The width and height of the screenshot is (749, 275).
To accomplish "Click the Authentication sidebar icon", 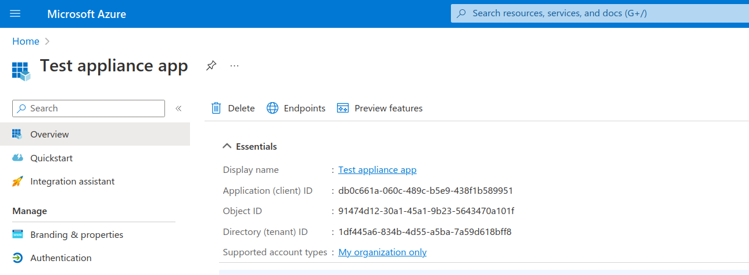I will point(18,258).
